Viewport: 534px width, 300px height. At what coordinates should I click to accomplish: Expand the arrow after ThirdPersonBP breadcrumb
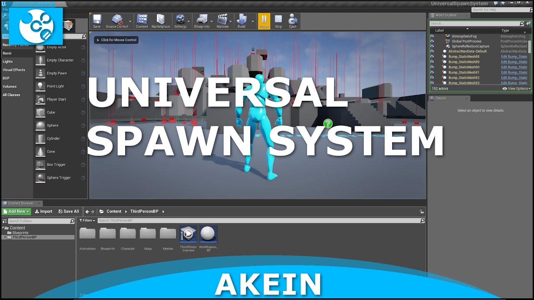pyautogui.click(x=163, y=212)
